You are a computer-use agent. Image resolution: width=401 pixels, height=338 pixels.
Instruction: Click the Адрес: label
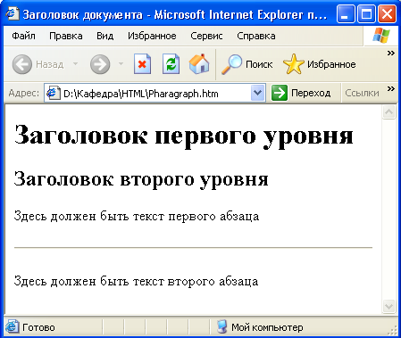coord(24,94)
